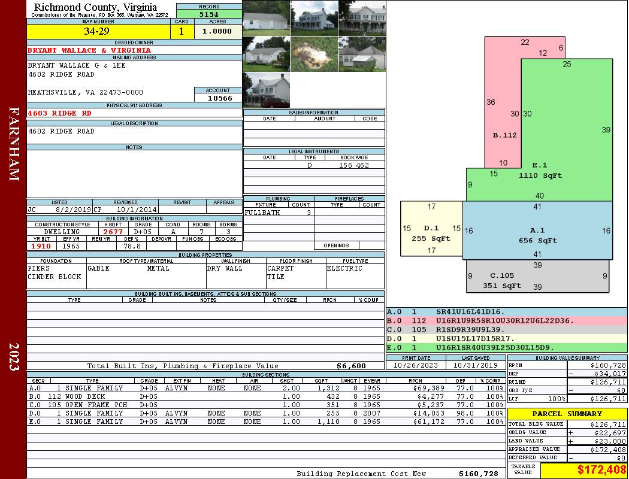The height and width of the screenshot is (479, 629).
Task: Select the green E.1 1110 SqFt area
Action: point(567,131)
